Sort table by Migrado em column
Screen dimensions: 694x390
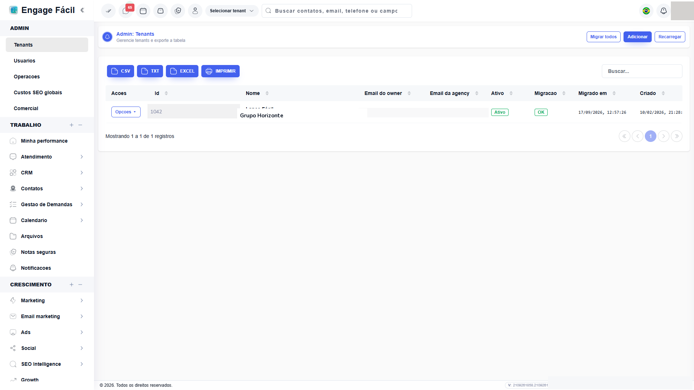[614, 93]
